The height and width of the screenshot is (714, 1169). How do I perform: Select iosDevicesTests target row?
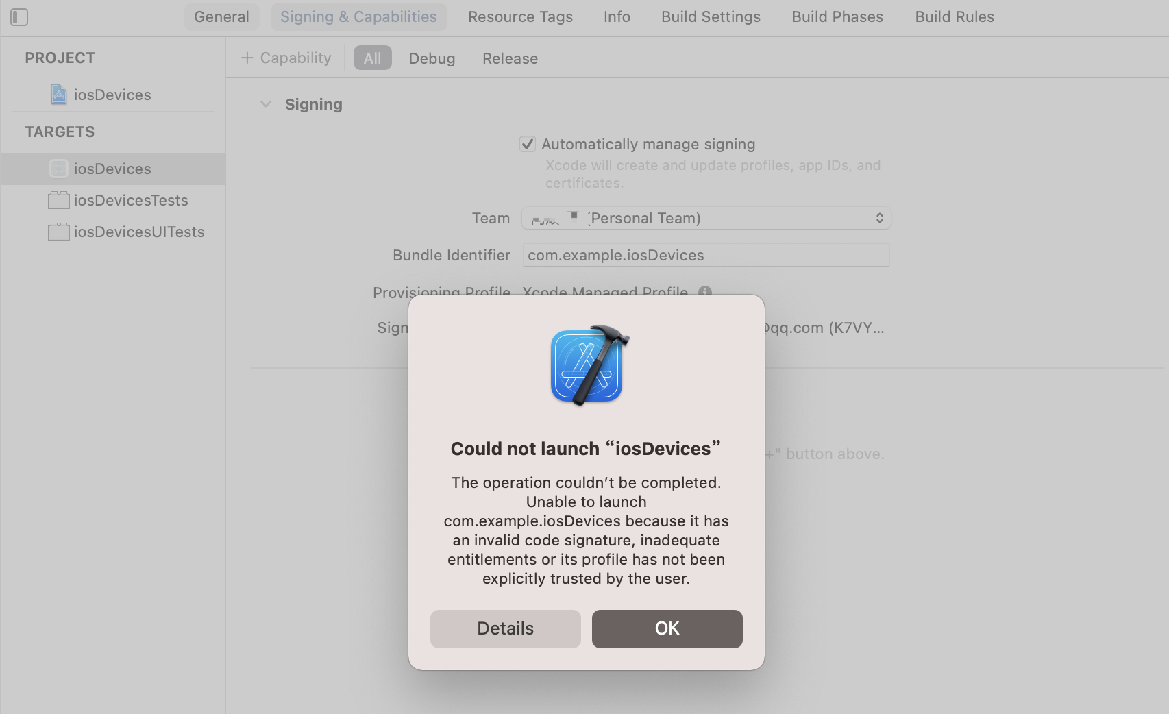[113, 200]
